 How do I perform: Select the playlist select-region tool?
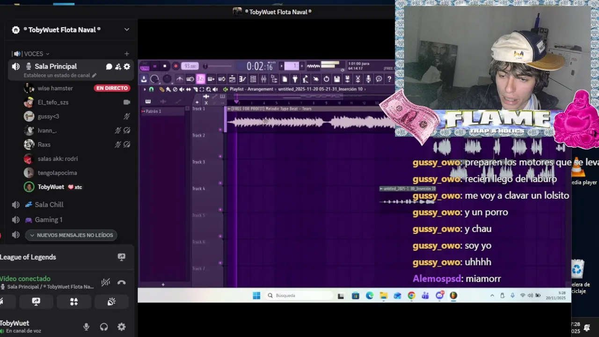(202, 89)
